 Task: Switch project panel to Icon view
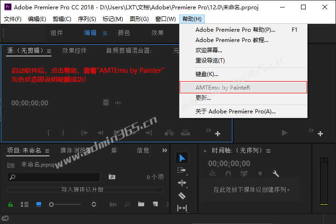[39, 204]
